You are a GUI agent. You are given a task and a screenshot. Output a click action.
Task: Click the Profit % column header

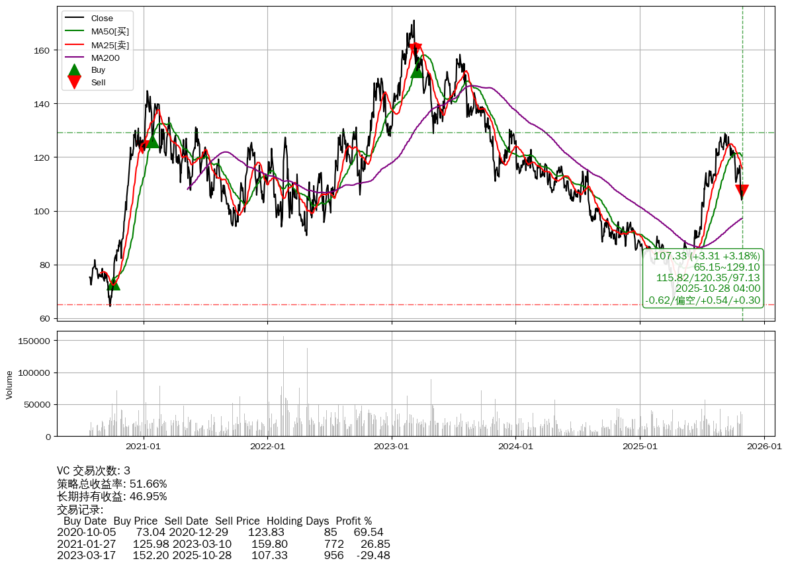coord(353,521)
